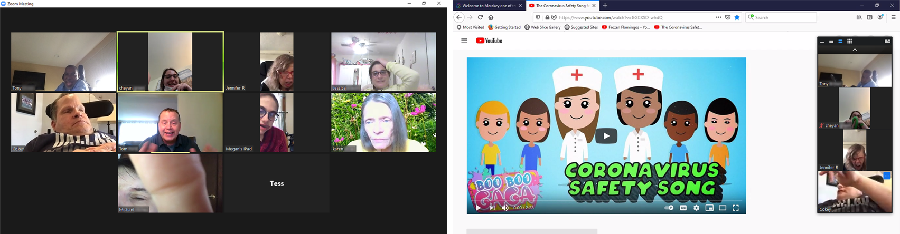Select Tony's thumbnail in mini panel
Screen dimensions: 900x234
pos(855,71)
